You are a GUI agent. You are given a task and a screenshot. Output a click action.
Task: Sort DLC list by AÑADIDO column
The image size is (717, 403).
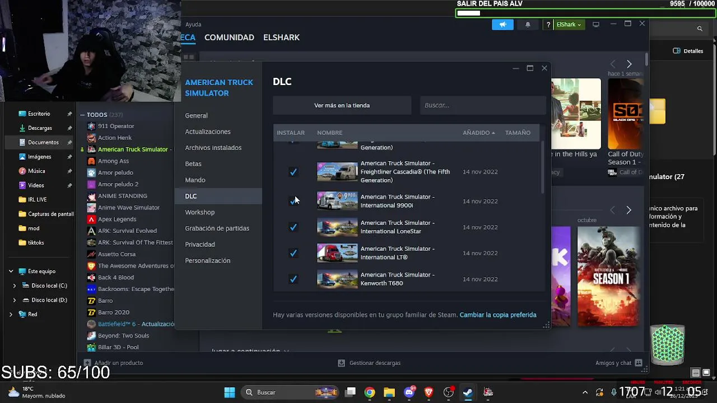tap(478, 133)
